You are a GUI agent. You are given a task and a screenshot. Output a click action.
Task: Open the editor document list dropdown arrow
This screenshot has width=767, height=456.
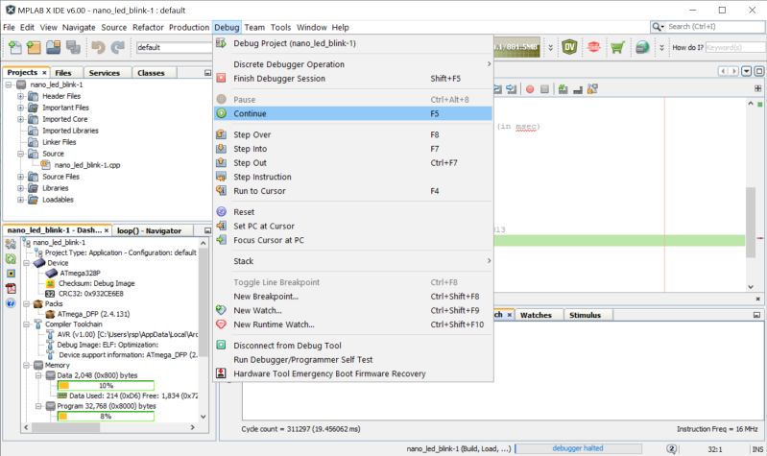click(747, 71)
